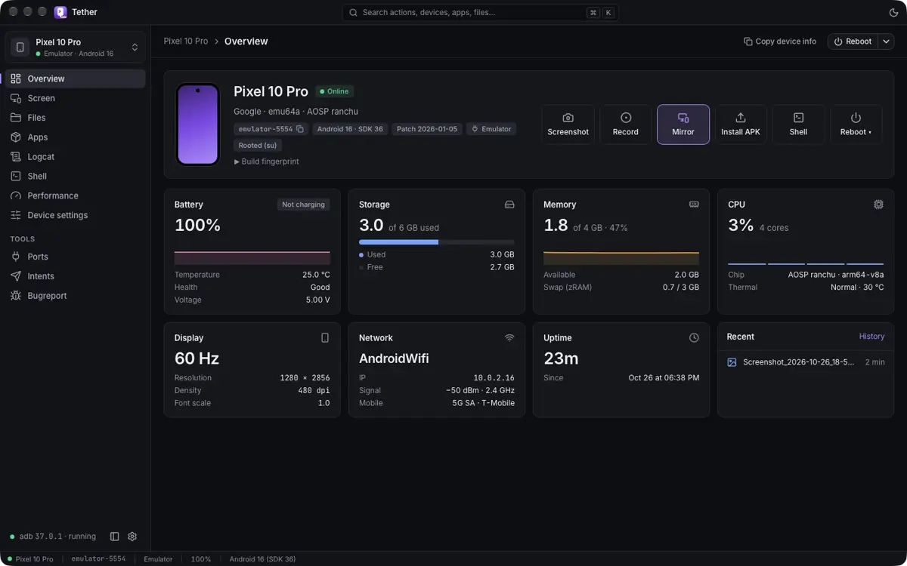Toggle dark mode moon icon
The height and width of the screenshot is (566, 907).
pos(894,13)
